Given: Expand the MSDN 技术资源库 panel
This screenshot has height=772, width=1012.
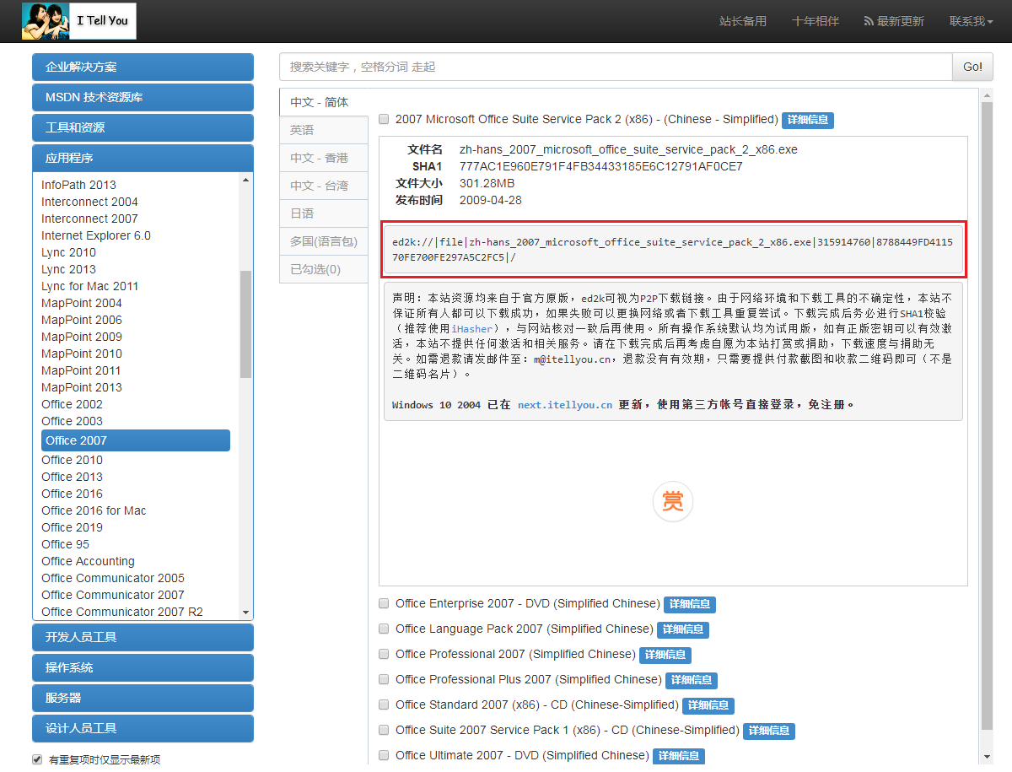Looking at the screenshot, I should [x=143, y=97].
